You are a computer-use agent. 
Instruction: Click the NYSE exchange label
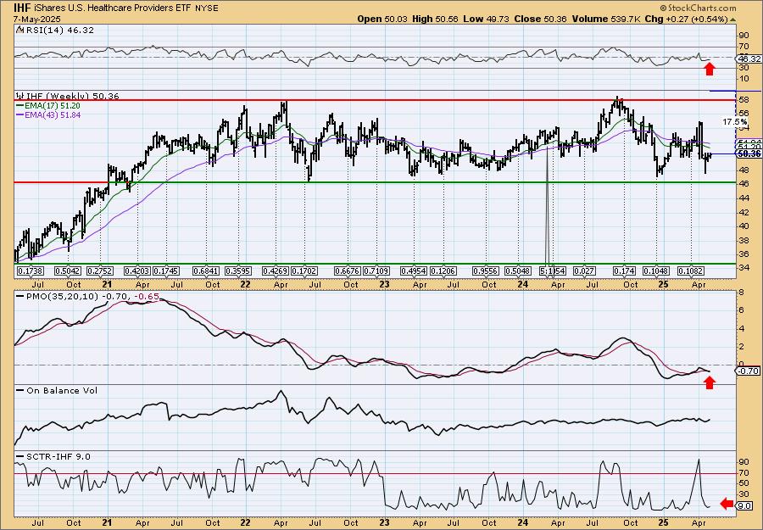[x=207, y=8]
